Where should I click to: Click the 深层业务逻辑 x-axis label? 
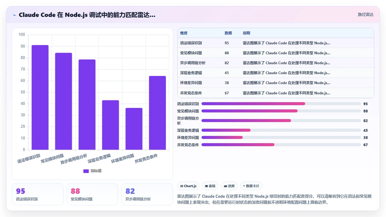pos(100,159)
